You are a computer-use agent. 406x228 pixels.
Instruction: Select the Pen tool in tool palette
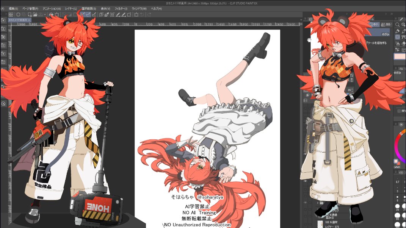point(397,31)
